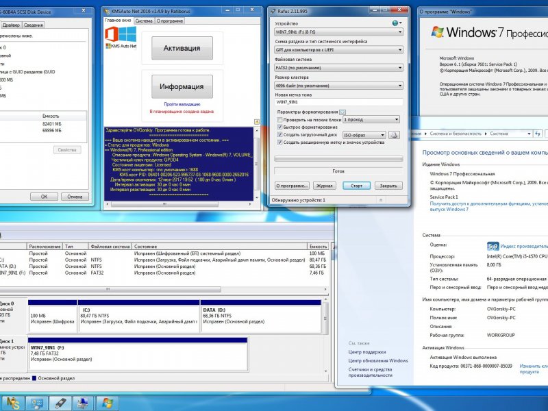Open the '1 проход' passes dropdown
The image size is (548, 411).
(x=371, y=119)
